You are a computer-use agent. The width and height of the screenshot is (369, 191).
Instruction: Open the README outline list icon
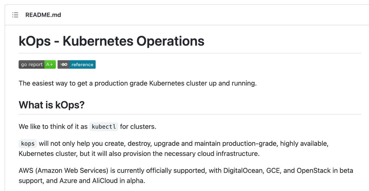(x=15, y=15)
